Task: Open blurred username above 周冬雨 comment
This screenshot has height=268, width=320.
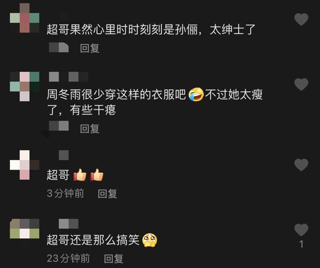Action: coord(69,77)
